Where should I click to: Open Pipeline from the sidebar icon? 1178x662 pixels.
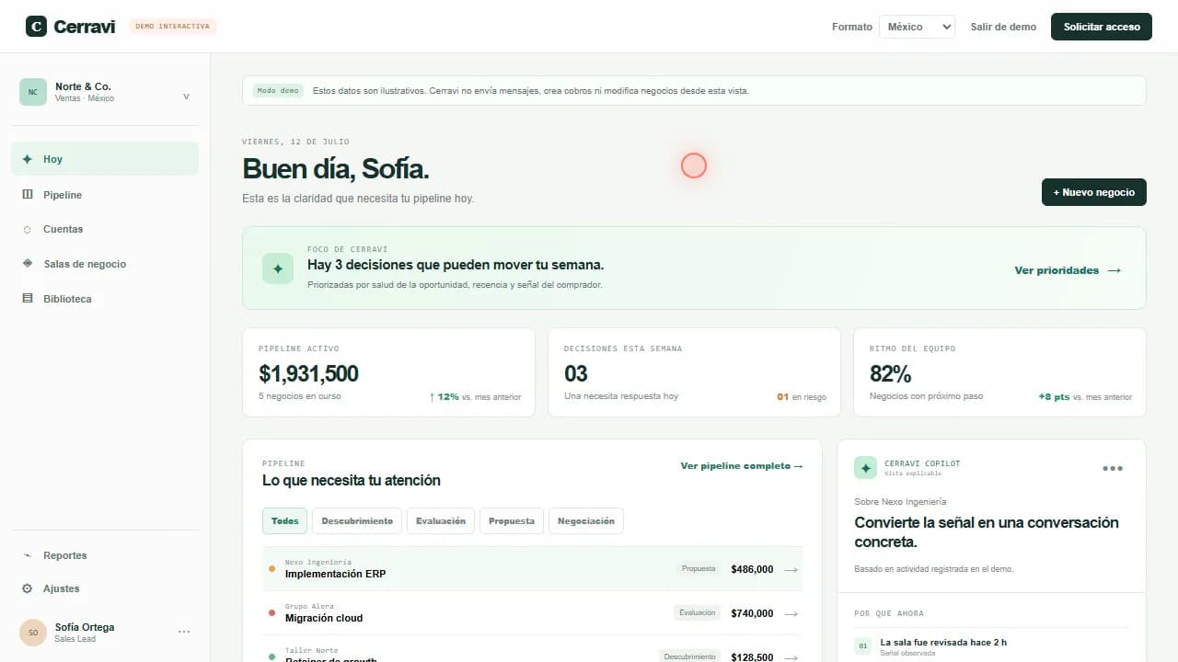(27, 195)
